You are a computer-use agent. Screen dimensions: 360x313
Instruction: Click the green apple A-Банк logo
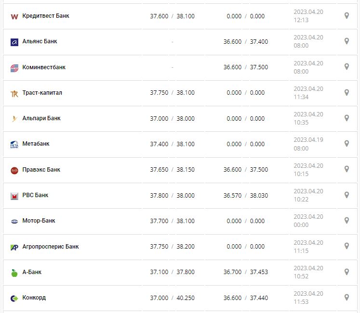click(x=14, y=273)
